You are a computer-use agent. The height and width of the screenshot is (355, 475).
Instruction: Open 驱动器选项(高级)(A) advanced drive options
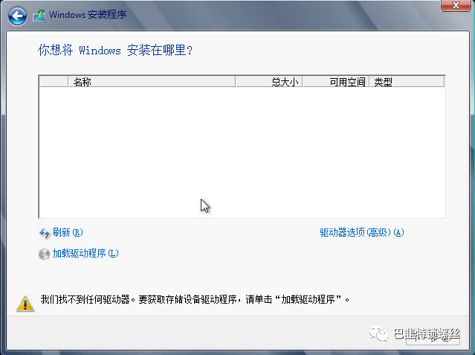pos(362,232)
